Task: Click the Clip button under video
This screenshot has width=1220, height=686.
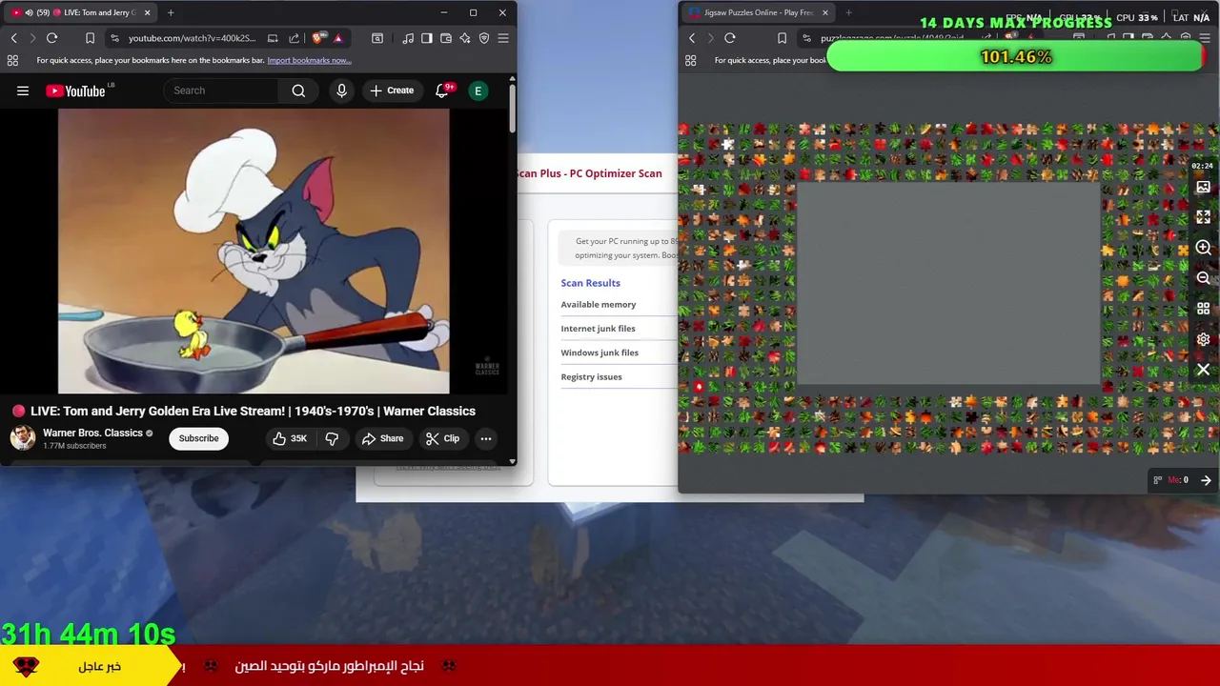Action: coord(442,438)
